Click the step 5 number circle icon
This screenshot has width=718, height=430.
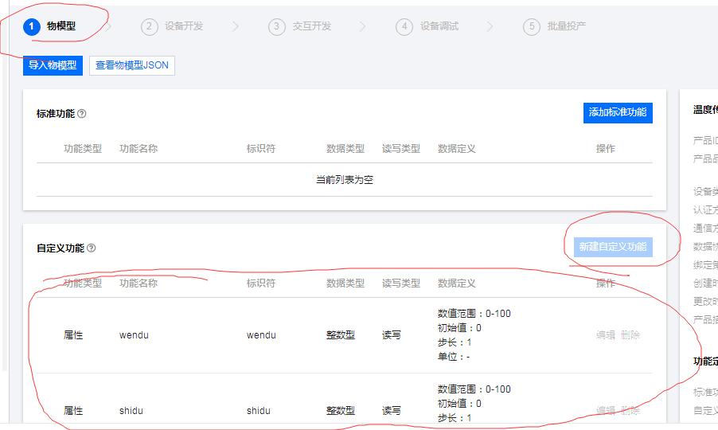tap(532, 26)
